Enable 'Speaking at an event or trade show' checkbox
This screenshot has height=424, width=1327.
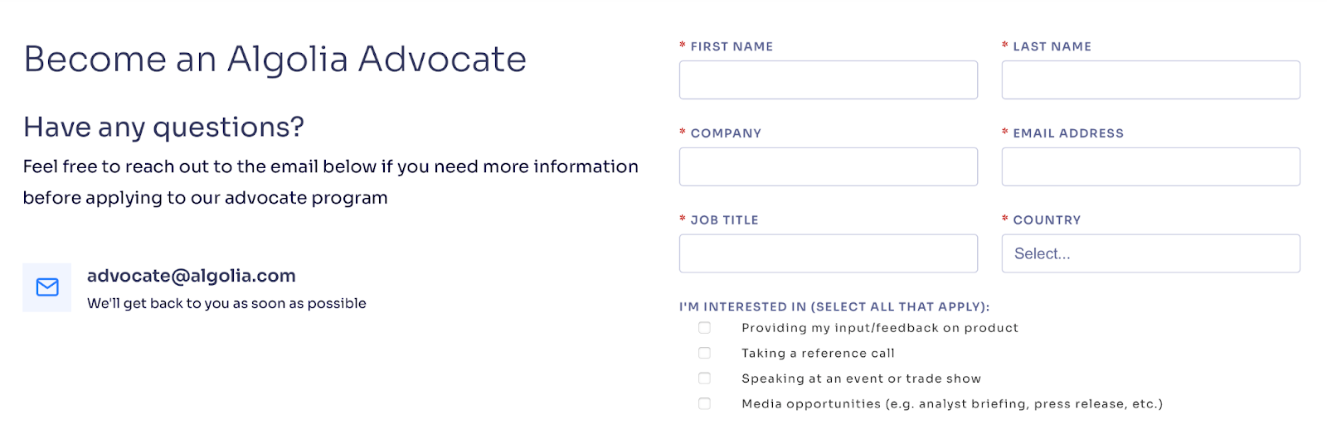(x=704, y=378)
